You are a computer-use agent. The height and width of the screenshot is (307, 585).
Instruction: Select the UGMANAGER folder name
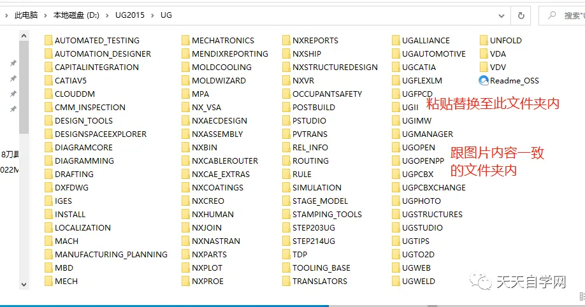pos(428,134)
